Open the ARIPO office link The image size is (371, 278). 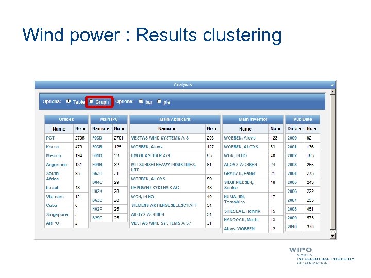coord(53,223)
